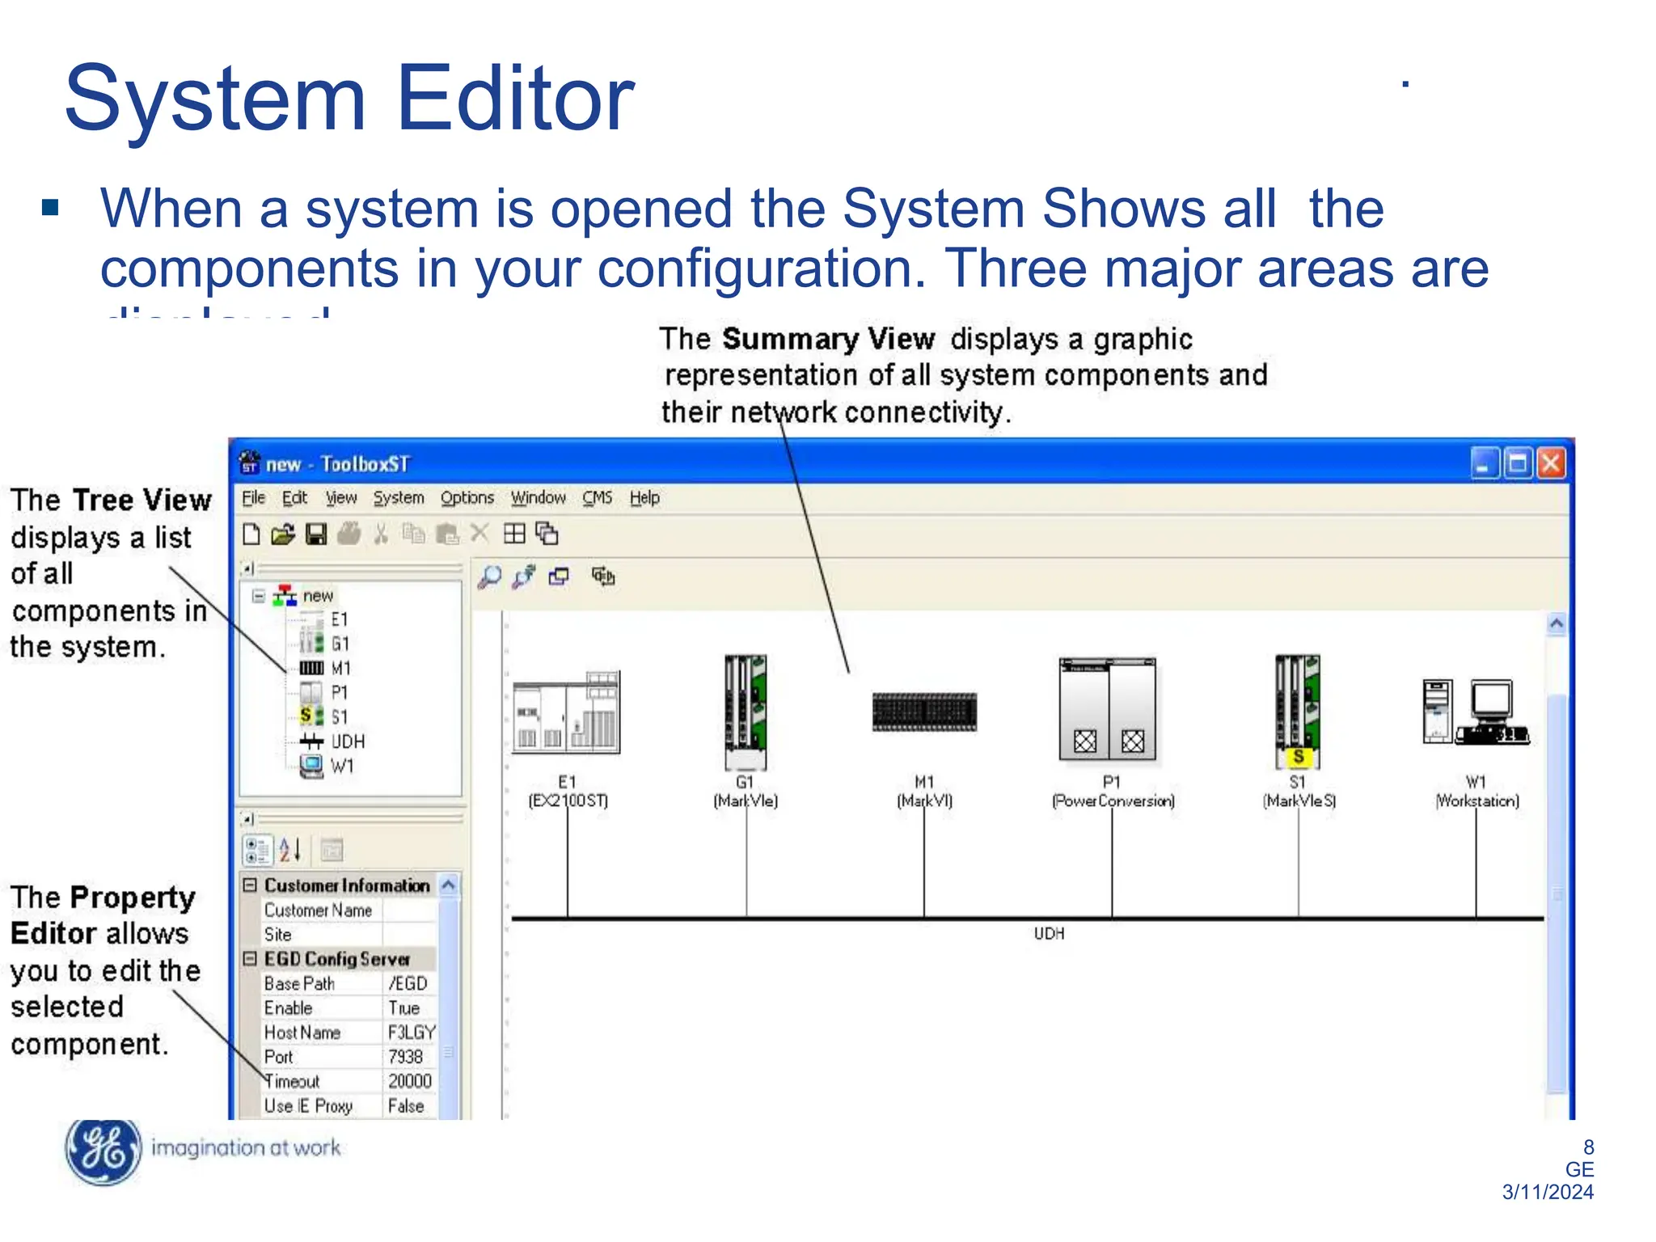Screen dimensions: 1656x1242
Task: Click the Save disk toolbar icon
Action: (316, 534)
